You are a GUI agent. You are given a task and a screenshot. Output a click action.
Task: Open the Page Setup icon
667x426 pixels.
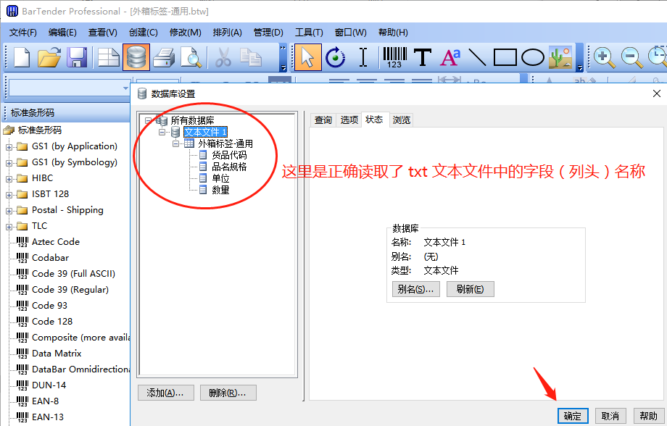coord(109,57)
